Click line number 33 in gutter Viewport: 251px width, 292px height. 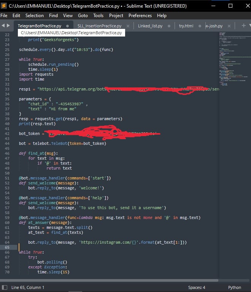7,89
